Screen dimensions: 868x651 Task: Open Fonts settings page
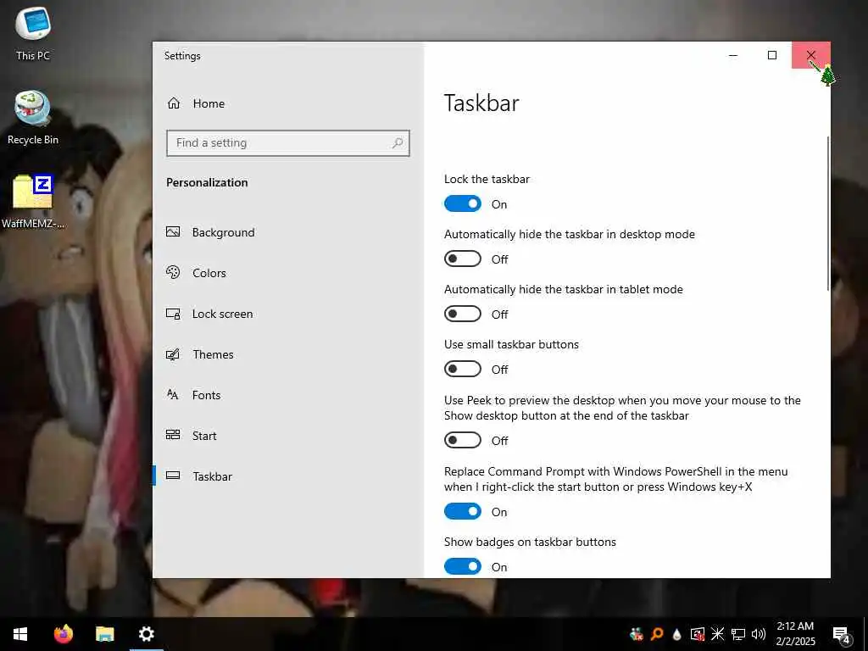click(193, 395)
